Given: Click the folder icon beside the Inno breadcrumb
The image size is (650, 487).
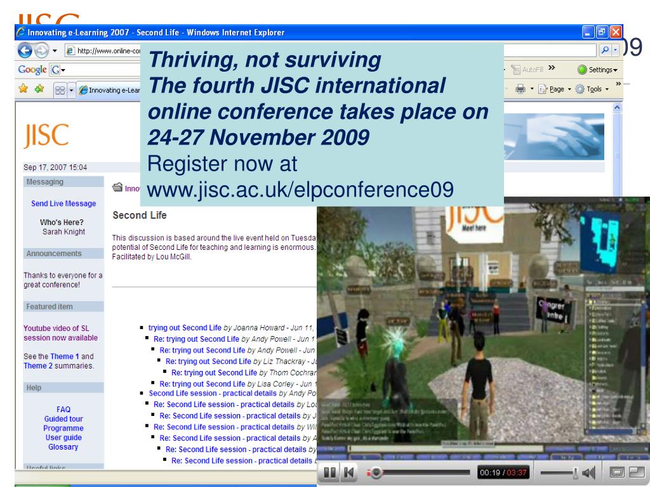Looking at the screenshot, I should (117, 187).
